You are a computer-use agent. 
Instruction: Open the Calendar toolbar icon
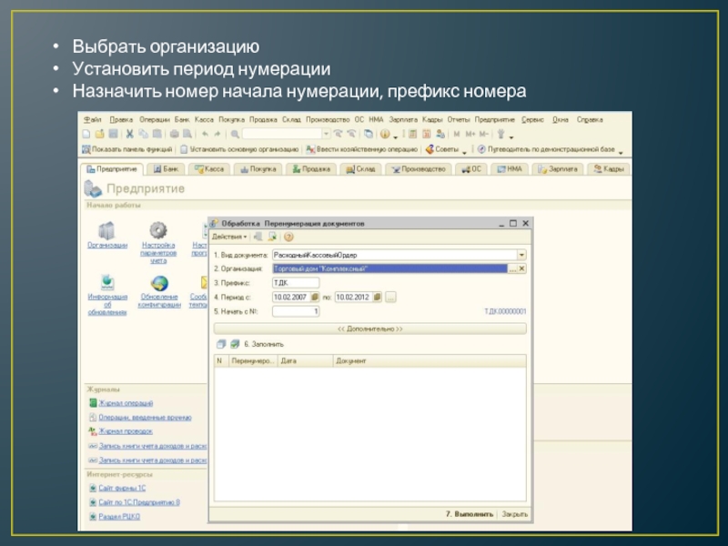[426, 134]
